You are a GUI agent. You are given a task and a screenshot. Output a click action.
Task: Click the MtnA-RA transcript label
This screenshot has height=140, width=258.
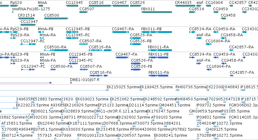[48, 35]
